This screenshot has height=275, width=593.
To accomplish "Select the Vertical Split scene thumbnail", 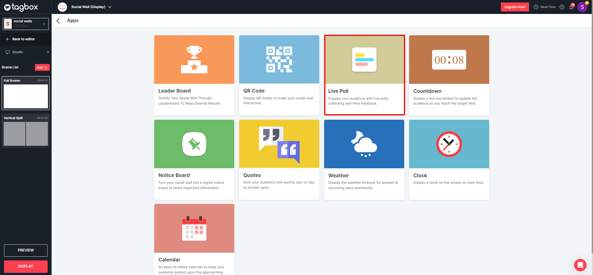I will tap(26, 134).
